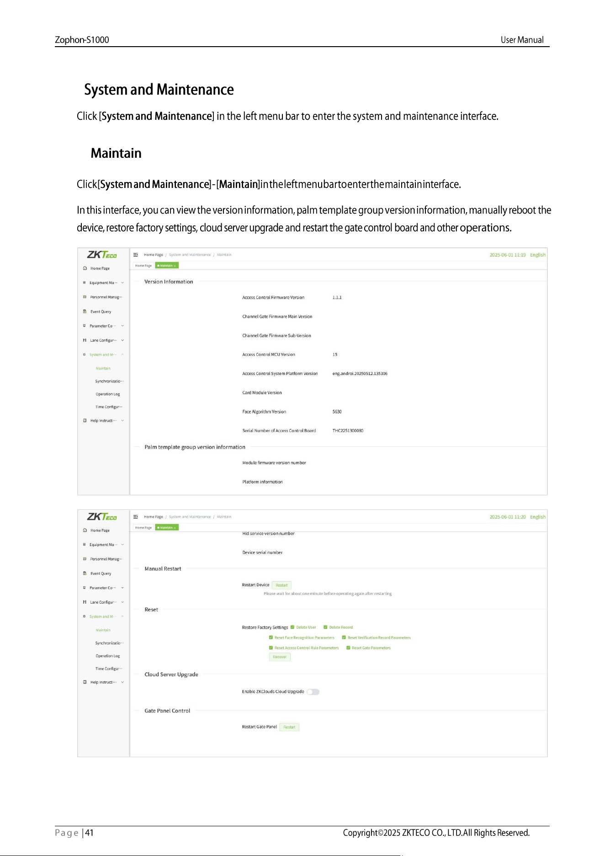This screenshot has width=605, height=856.
Task: Enable the ZKClouds Cloud Upgrade switch
Action: pyautogui.click(x=313, y=692)
